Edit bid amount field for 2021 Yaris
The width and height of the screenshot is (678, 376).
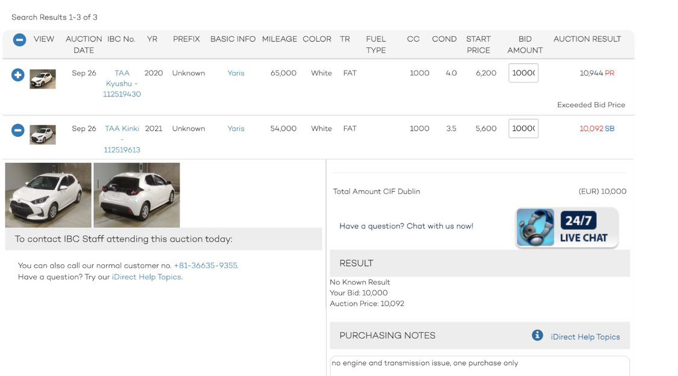click(x=523, y=128)
